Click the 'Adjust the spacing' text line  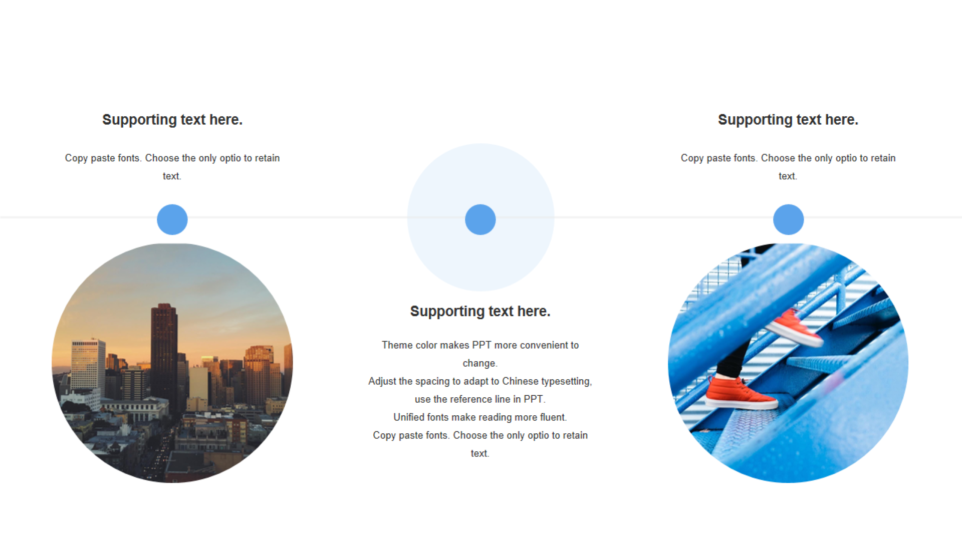480,381
